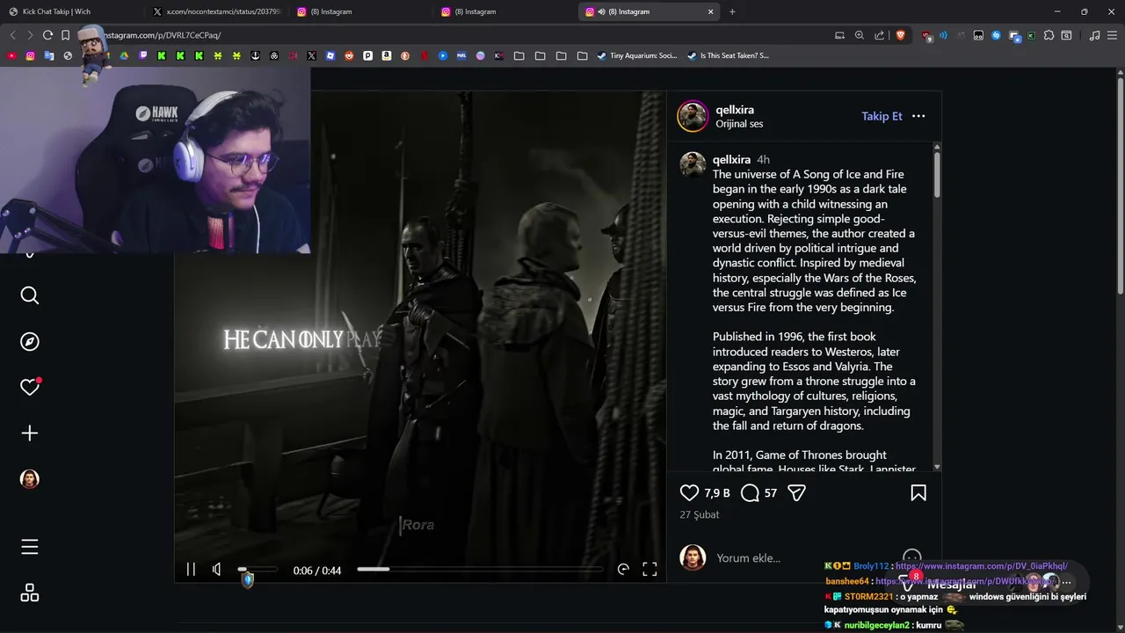Image resolution: width=1125 pixels, height=633 pixels.
Task: Open your profile avatar in the sidebar
Action: 30,479
